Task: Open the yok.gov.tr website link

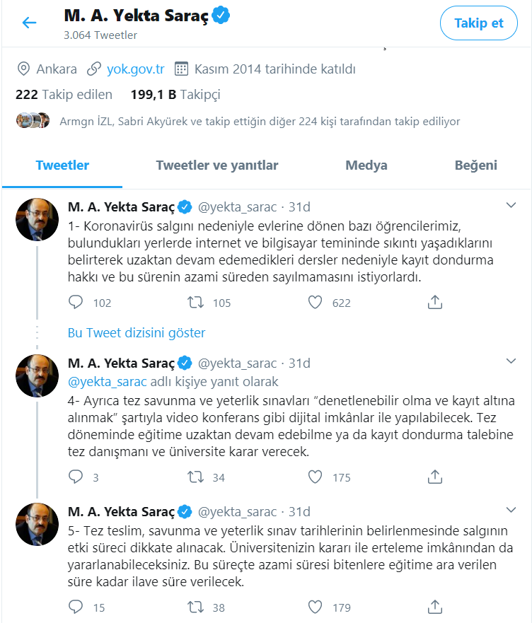Action: pos(135,69)
